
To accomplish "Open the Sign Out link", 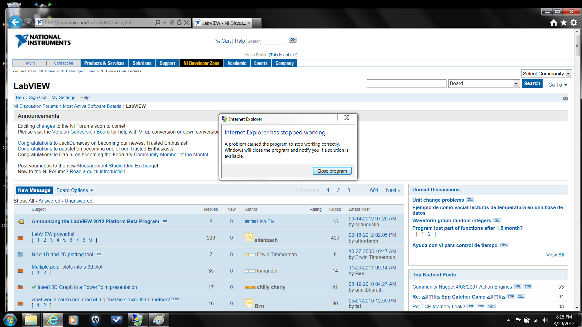I will point(38,97).
